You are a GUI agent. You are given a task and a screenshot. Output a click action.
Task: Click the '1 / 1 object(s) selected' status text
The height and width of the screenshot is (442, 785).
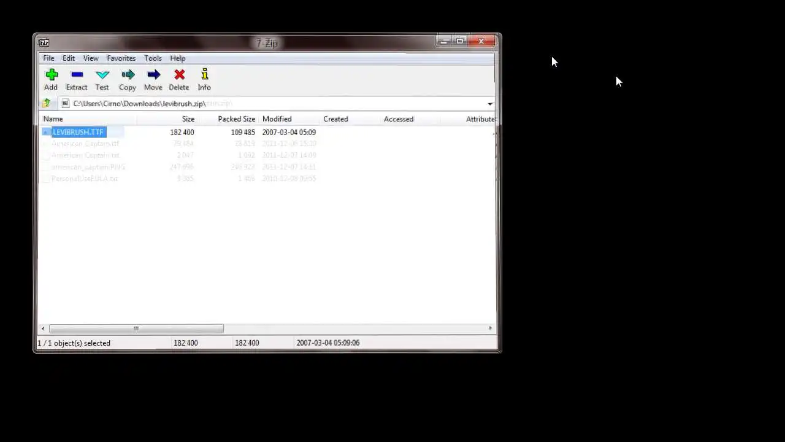[x=74, y=343]
